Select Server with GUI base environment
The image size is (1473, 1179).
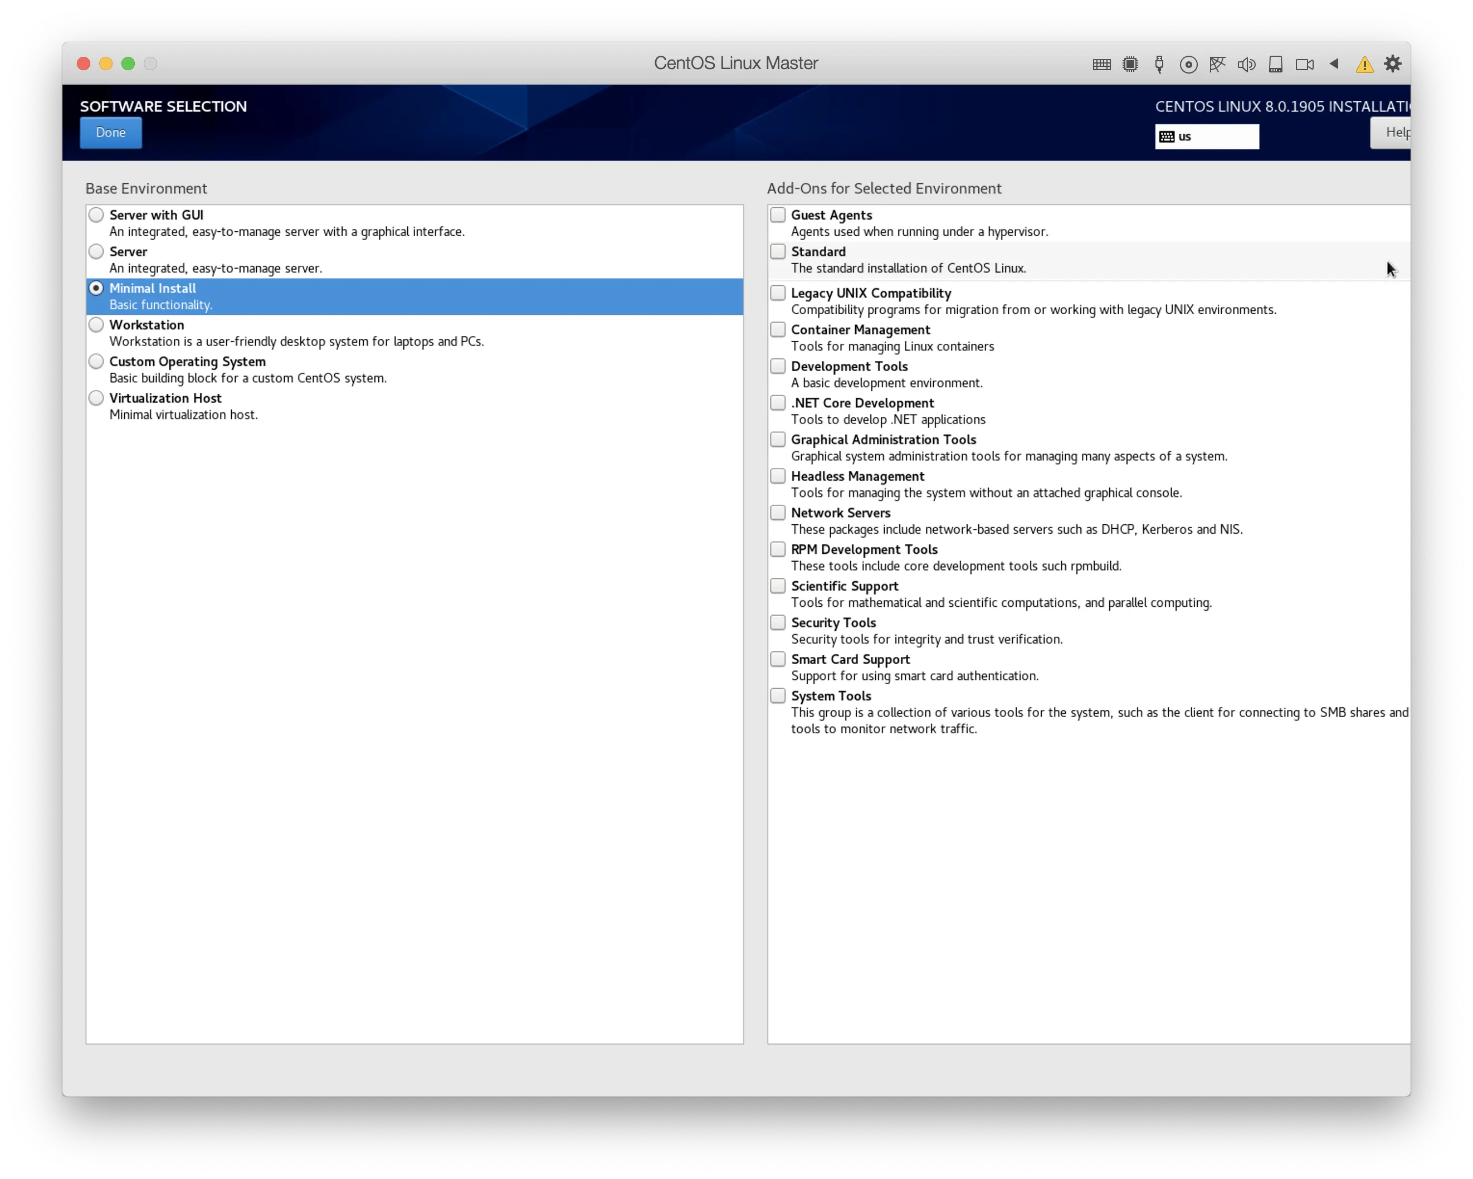pos(96,215)
